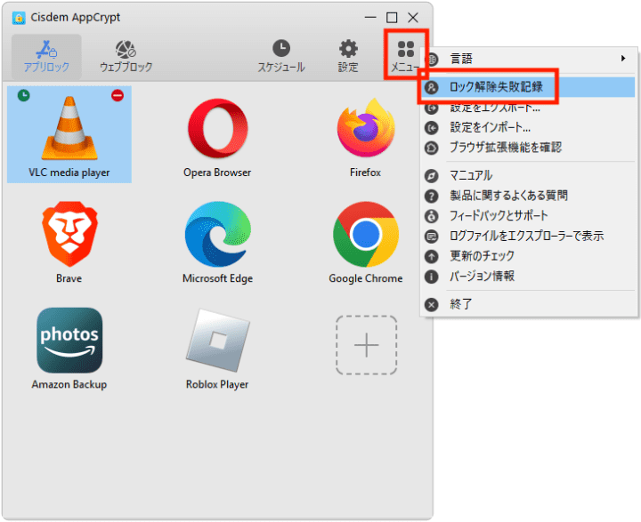This screenshot has width=641, height=522.
Task: Open マニュアル from the menu
Action: pos(529,176)
